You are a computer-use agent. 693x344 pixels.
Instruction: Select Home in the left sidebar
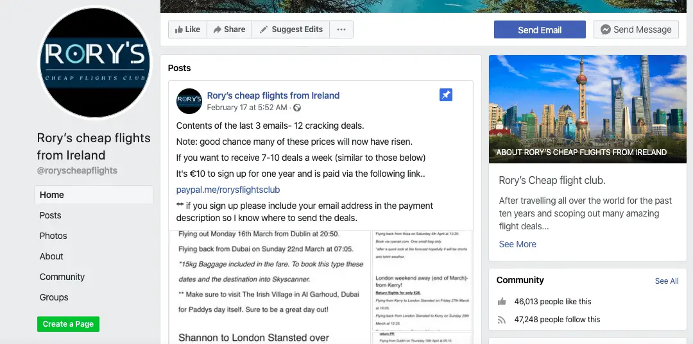tap(94, 195)
